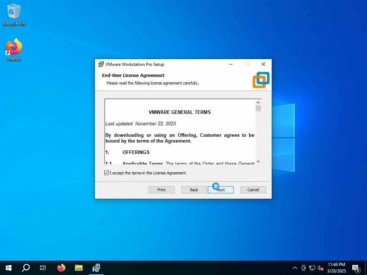367x275 pixels.
Task: Open File Explorer from taskbar
Action: click(x=78, y=268)
